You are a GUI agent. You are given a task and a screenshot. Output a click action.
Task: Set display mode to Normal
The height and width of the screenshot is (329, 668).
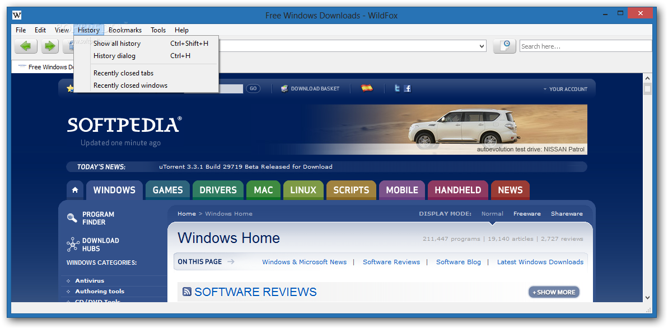click(x=492, y=214)
